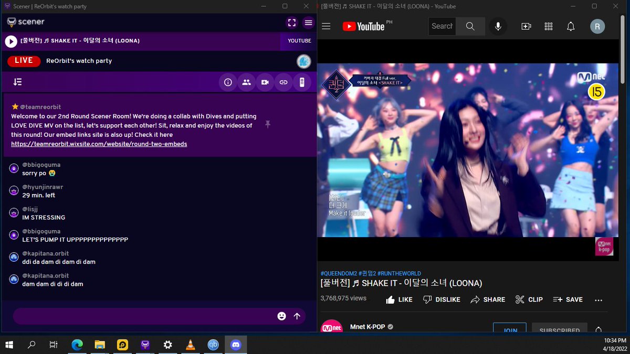Select the '29 min. left' chat message

click(x=39, y=195)
